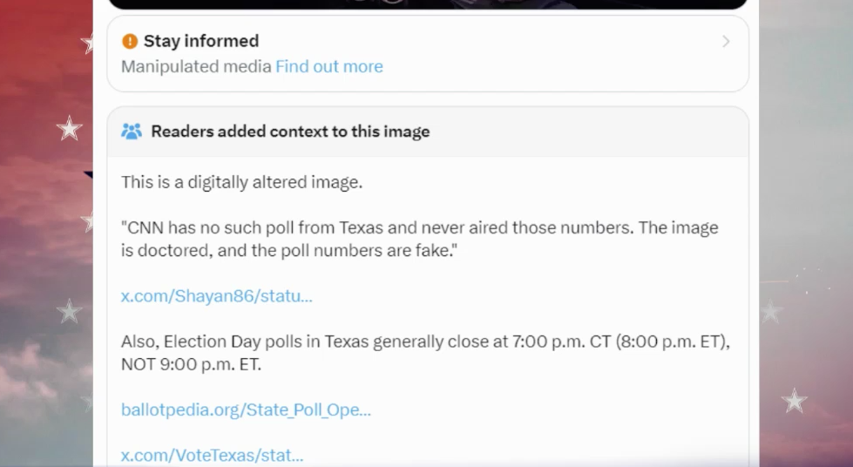The width and height of the screenshot is (853, 467).
Task: Click the white star left of Readers header
Action: click(x=70, y=129)
